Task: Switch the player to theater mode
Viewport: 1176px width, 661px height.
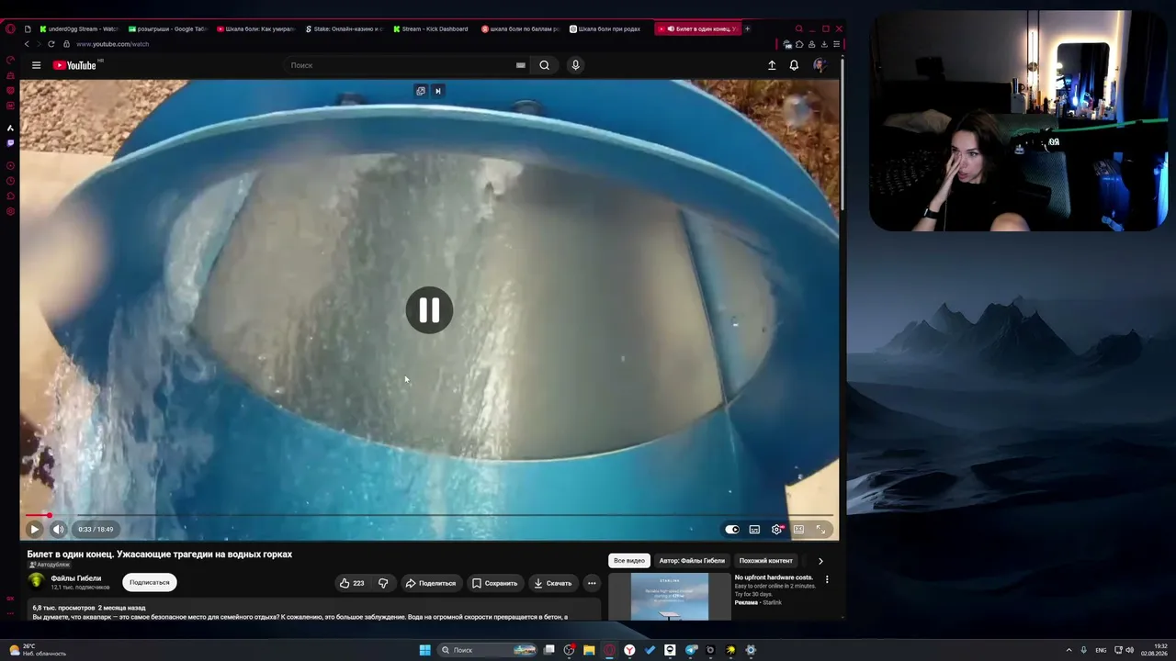Action: (x=799, y=529)
